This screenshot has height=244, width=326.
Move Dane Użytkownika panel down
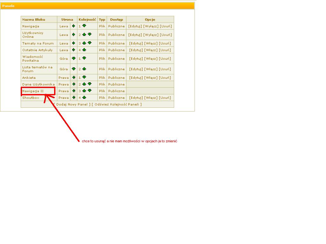click(89, 84)
